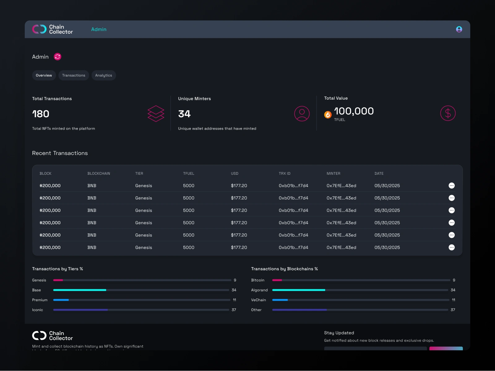Image resolution: width=495 pixels, height=371 pixels.
Task: Click the Algorand label in blockchain chart
Action: point(260,290)
